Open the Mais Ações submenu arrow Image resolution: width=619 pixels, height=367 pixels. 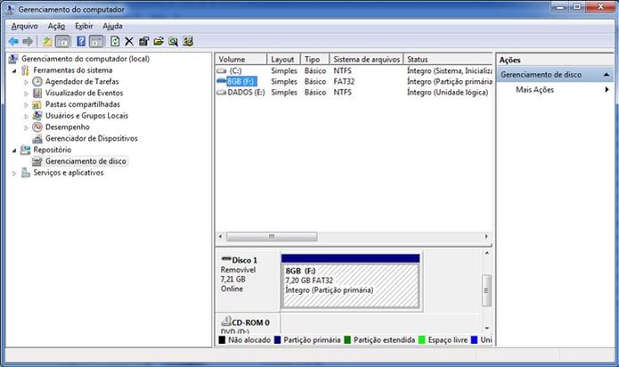[x=607, y=90]
